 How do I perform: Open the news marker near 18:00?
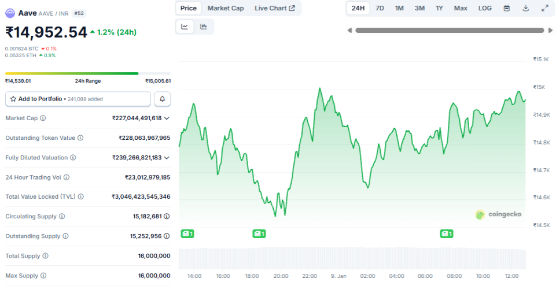click(259, 233)
